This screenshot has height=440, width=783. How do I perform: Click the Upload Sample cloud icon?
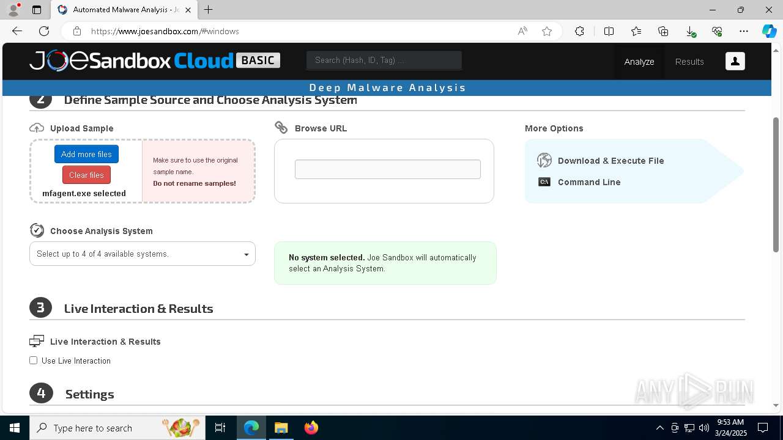(37, 128)
